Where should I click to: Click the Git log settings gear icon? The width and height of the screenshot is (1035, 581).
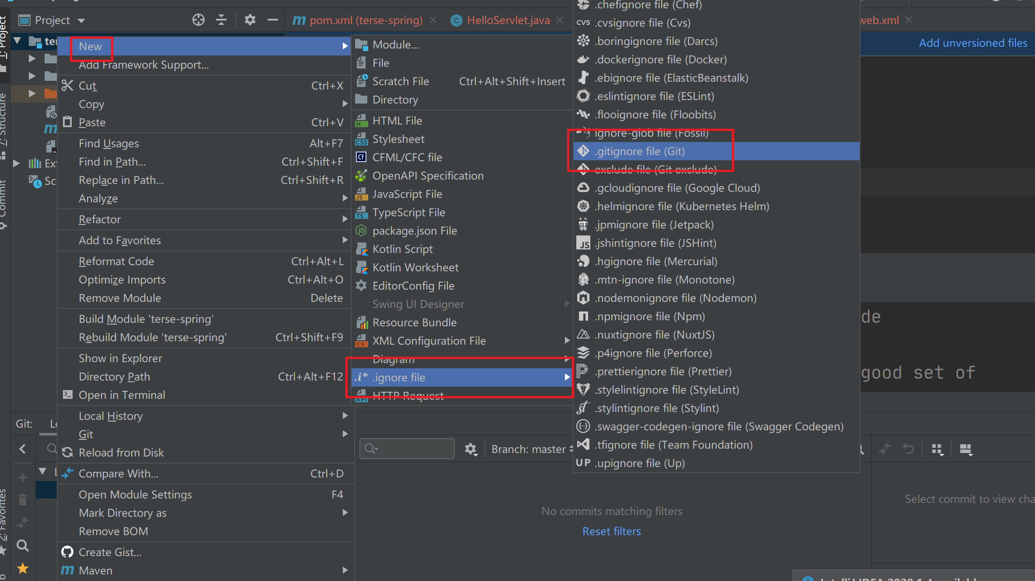point(471,449)
